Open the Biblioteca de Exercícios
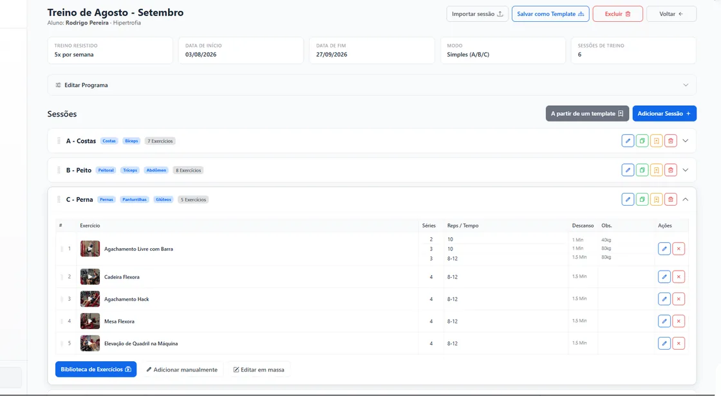 pyautogui.click(x=96, y=370)
